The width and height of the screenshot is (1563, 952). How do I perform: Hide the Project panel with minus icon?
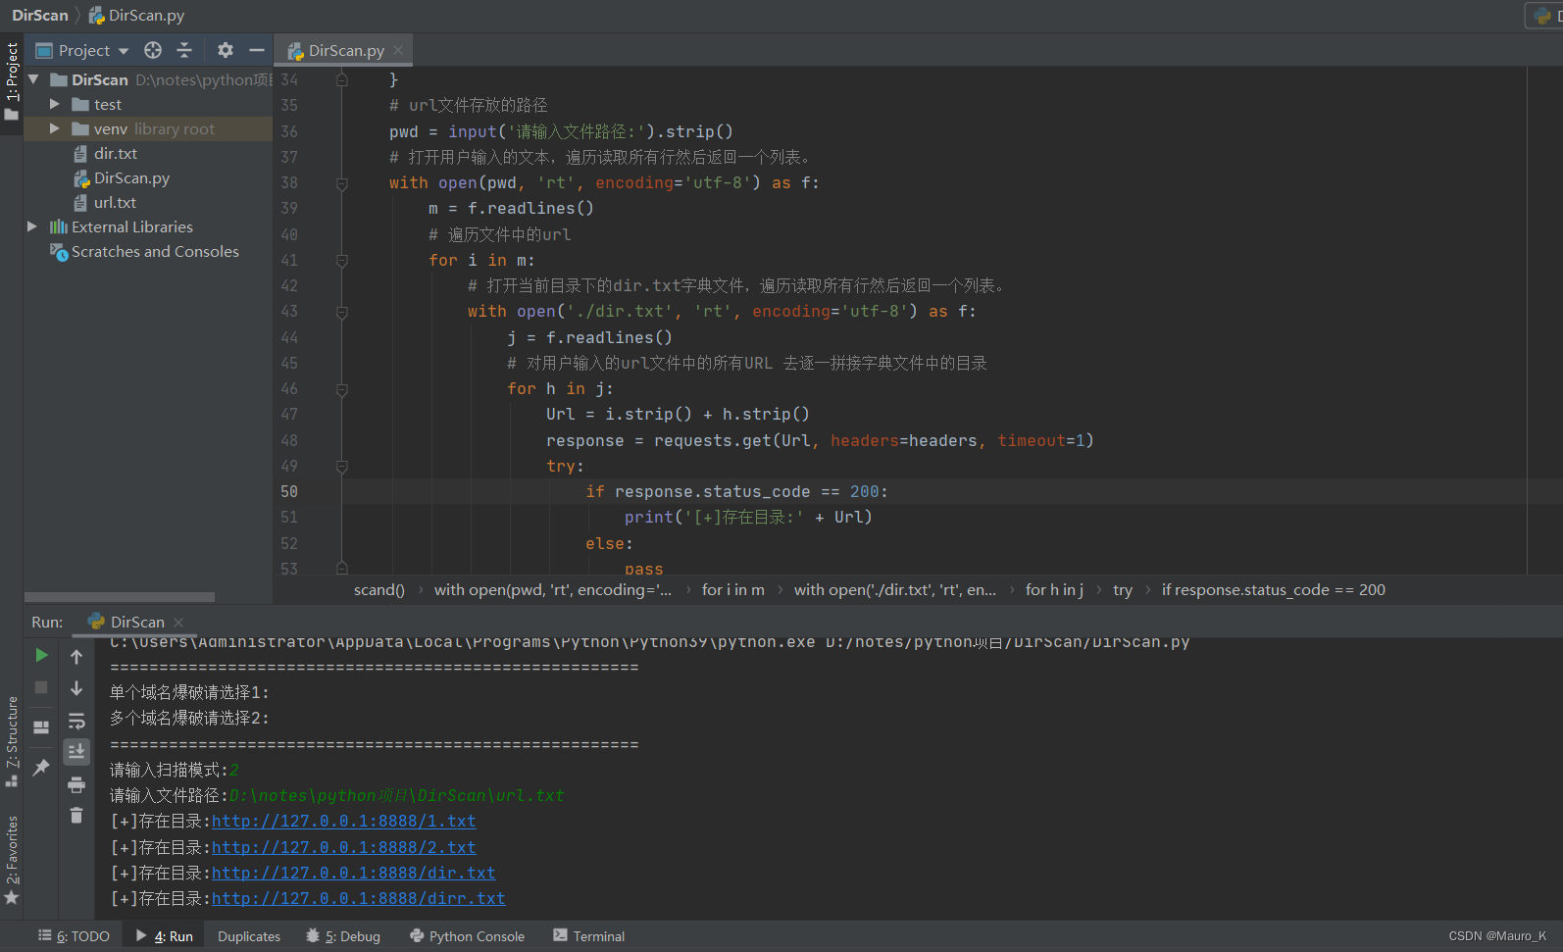click(257, 50)
